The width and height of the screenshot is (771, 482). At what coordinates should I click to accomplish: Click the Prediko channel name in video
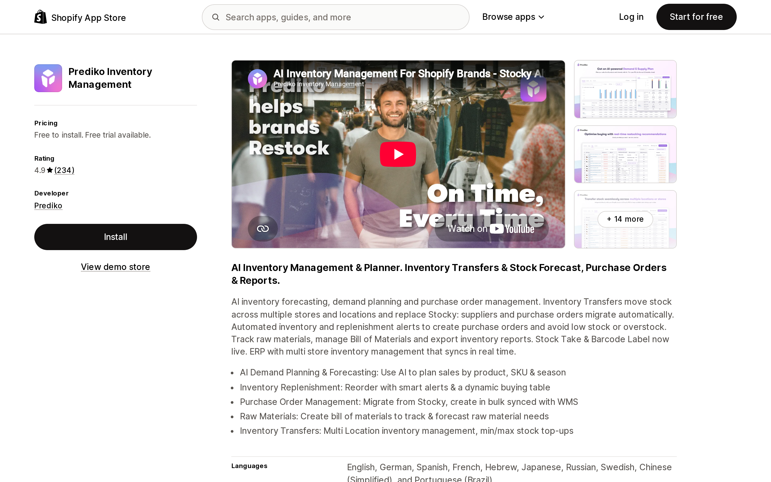319,84
